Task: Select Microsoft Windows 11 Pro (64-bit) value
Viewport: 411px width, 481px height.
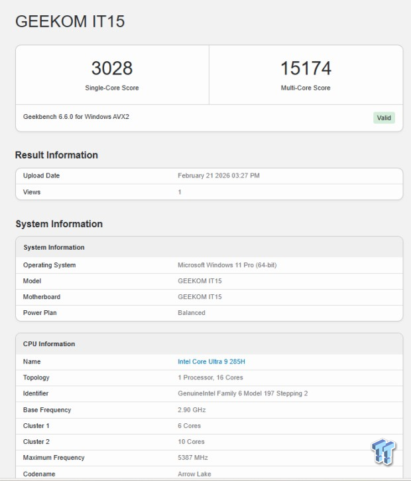Action: click(x=227, y=265)
